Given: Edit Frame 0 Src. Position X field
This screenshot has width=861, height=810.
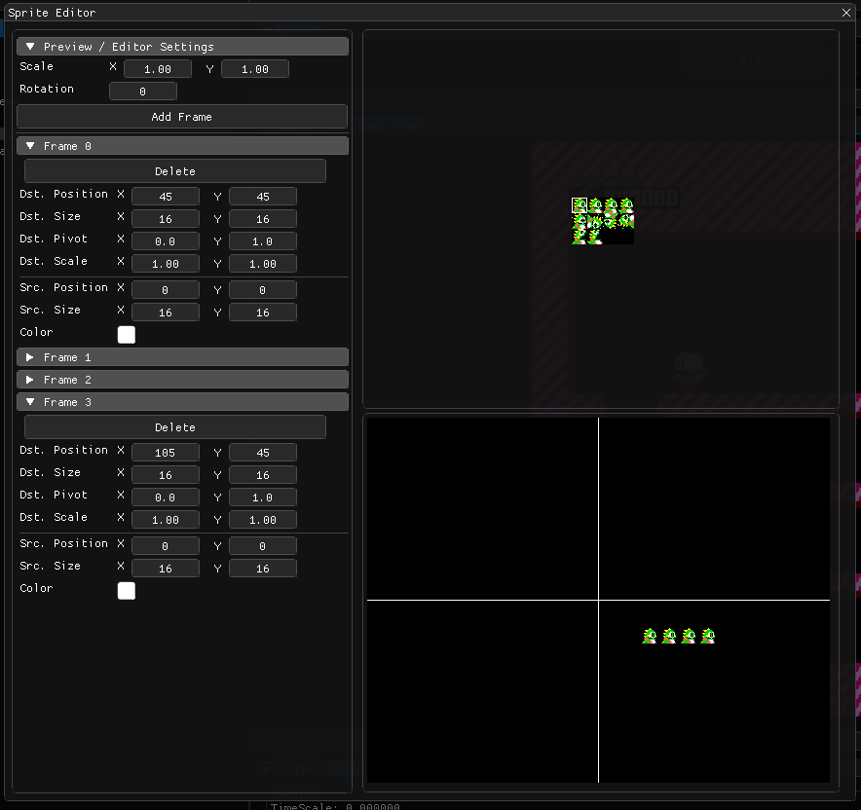Looking at the screenshot, I should tap(166, 290).
